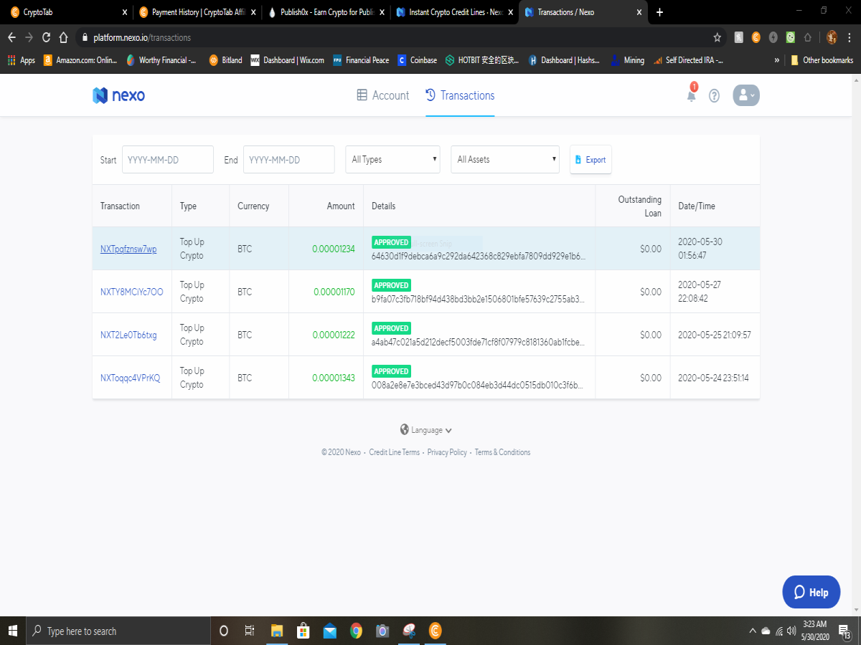Switch to the Instant Crypto Credit Lines tab
This screenshot has width=861, height=645.
point(454,12)
